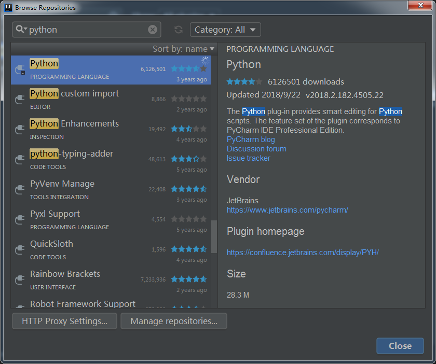The width and height of the screenshot is (436, 364).
Task: Click the loading spinner on the Python row
Action: [205, 60]
